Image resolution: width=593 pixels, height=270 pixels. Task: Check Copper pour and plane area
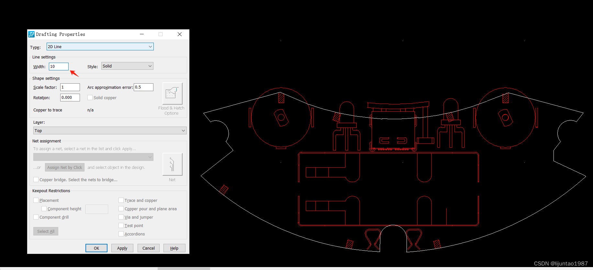point(121,209)
